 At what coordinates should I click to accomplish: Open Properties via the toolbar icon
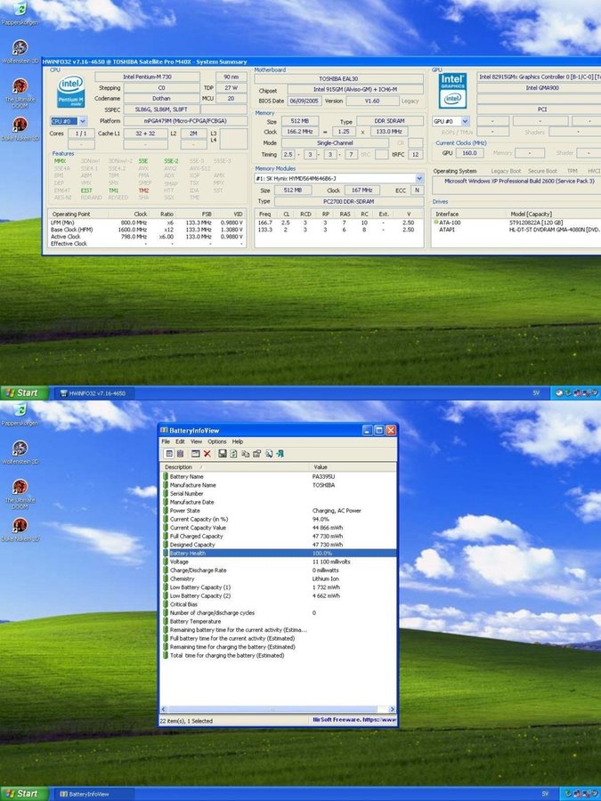coord(256,454)
